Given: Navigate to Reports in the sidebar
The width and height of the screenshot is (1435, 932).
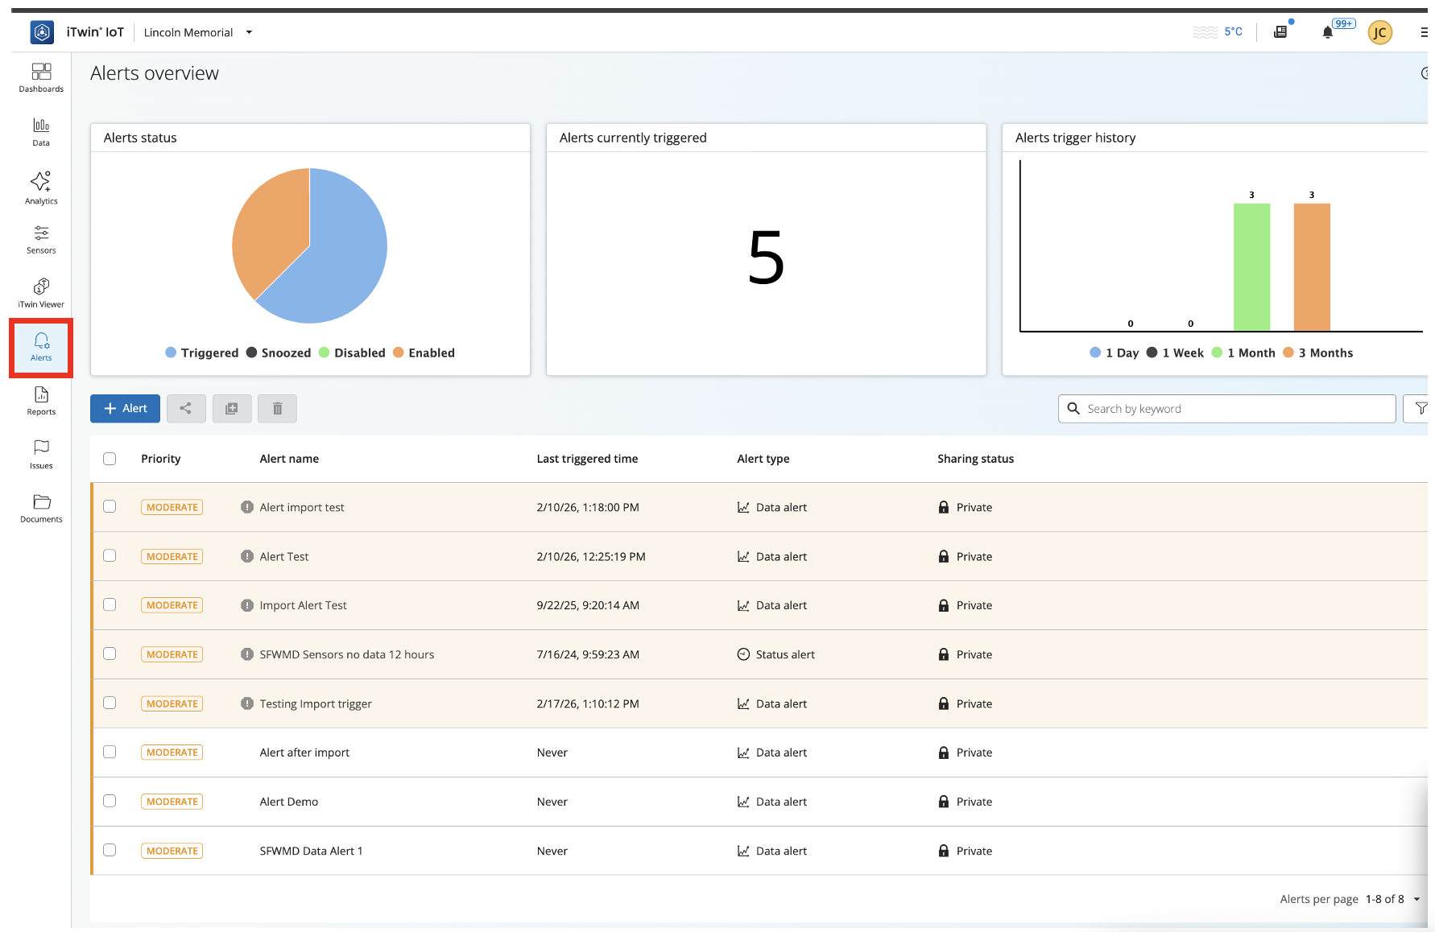Looking at the screenshot, I should (x=41, y=400).
